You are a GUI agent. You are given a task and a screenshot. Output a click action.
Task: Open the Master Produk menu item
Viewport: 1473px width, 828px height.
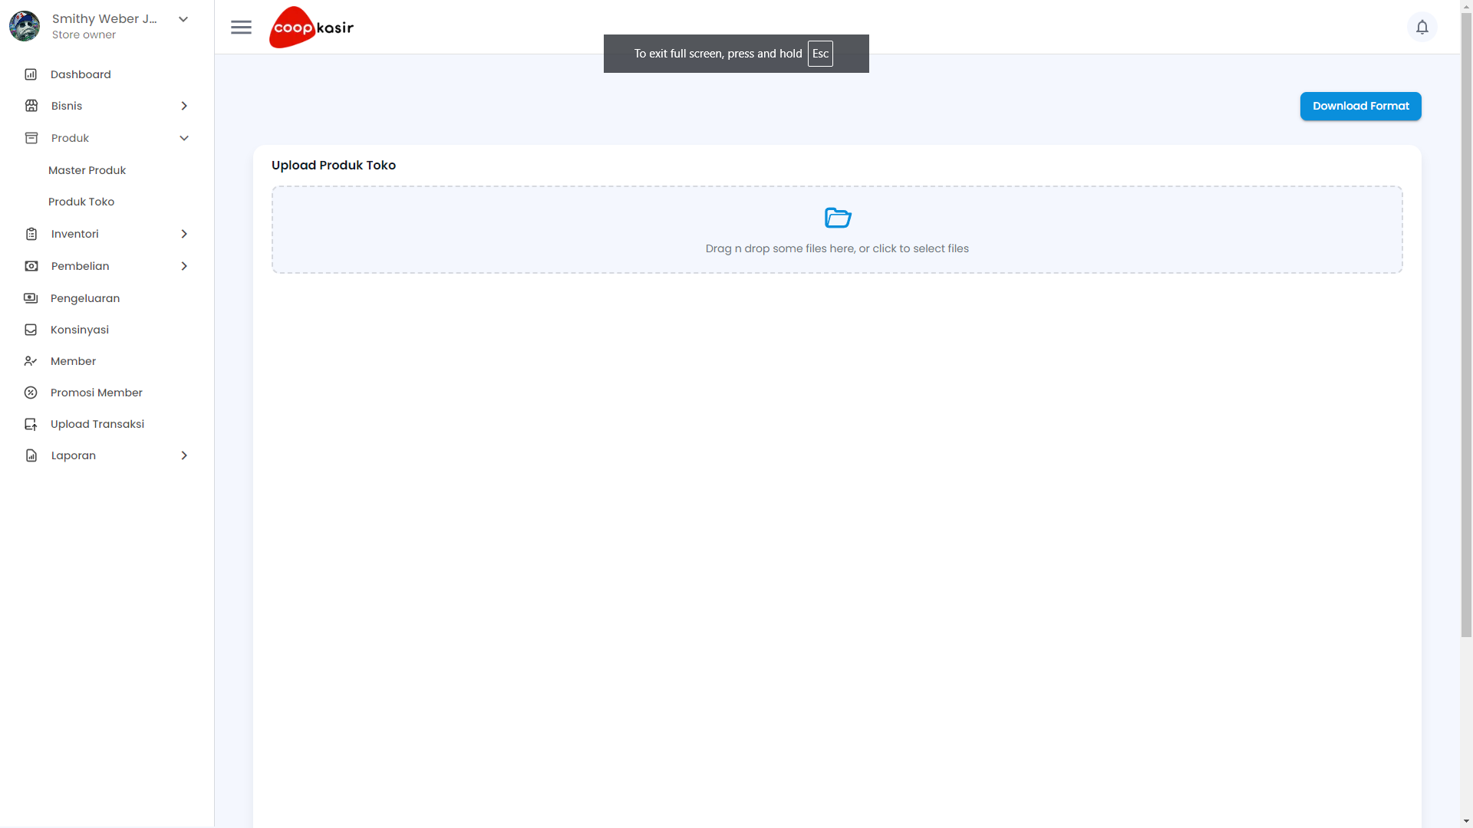[87, 170]
